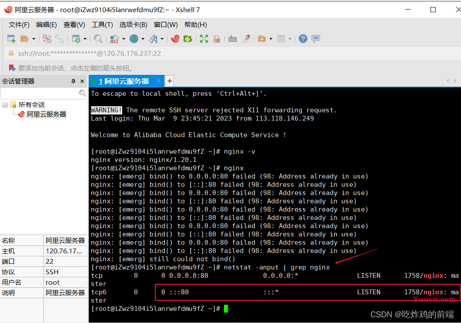Viewport: 461px width, 323px height.
Task: Click the Find magnifier toolbar icon
Action: (98, 39)
